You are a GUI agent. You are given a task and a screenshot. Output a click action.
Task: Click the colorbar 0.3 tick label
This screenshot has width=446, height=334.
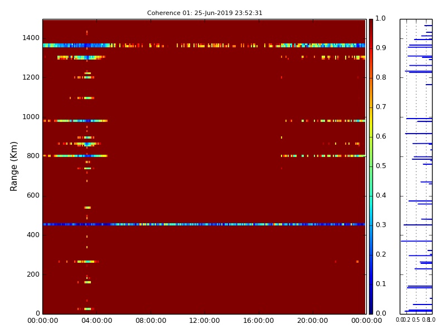381,225
